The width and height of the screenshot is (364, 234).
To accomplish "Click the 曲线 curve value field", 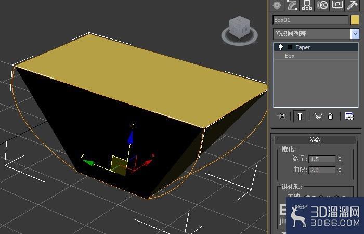I will [322, 170].
